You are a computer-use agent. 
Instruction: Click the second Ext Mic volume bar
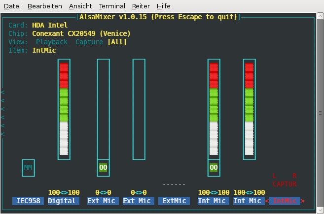pyautogui.click(x=139, y=109)
